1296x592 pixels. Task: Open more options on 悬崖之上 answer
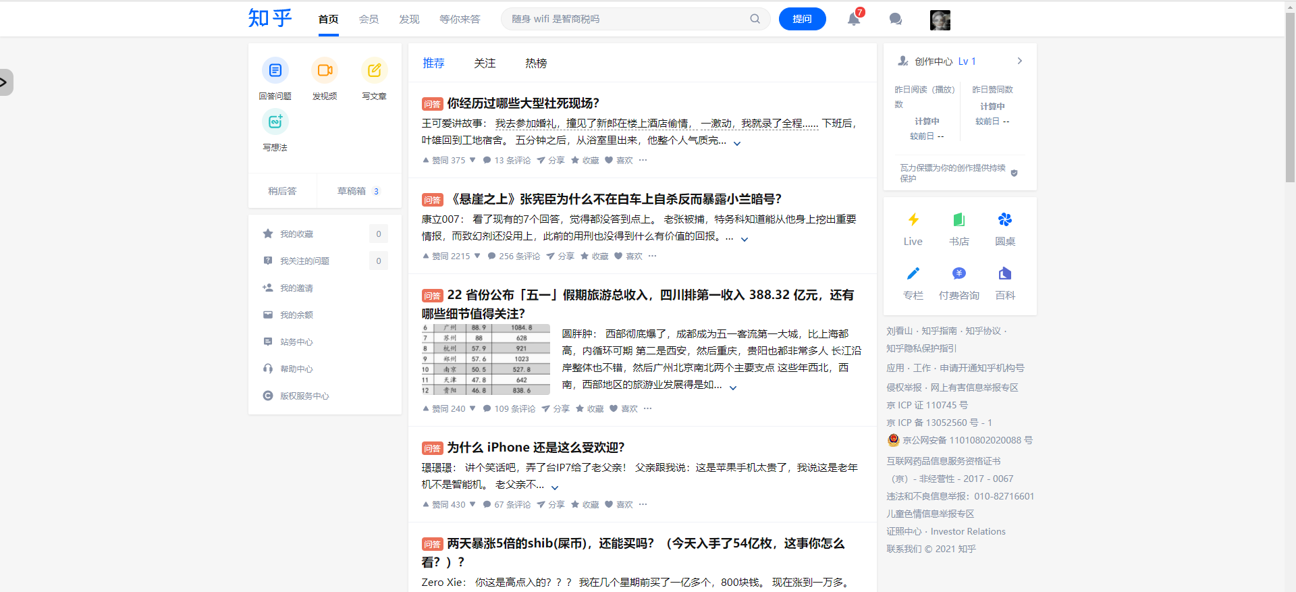tap(652, 256)
